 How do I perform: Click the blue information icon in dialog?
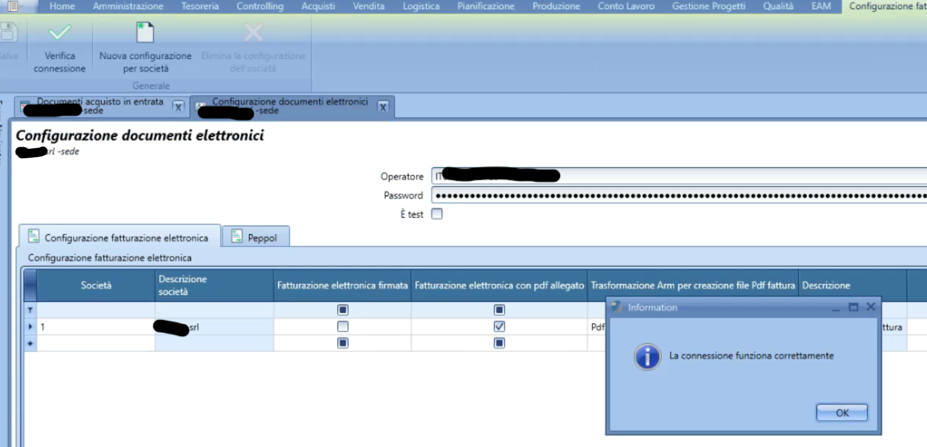(647, 356)
